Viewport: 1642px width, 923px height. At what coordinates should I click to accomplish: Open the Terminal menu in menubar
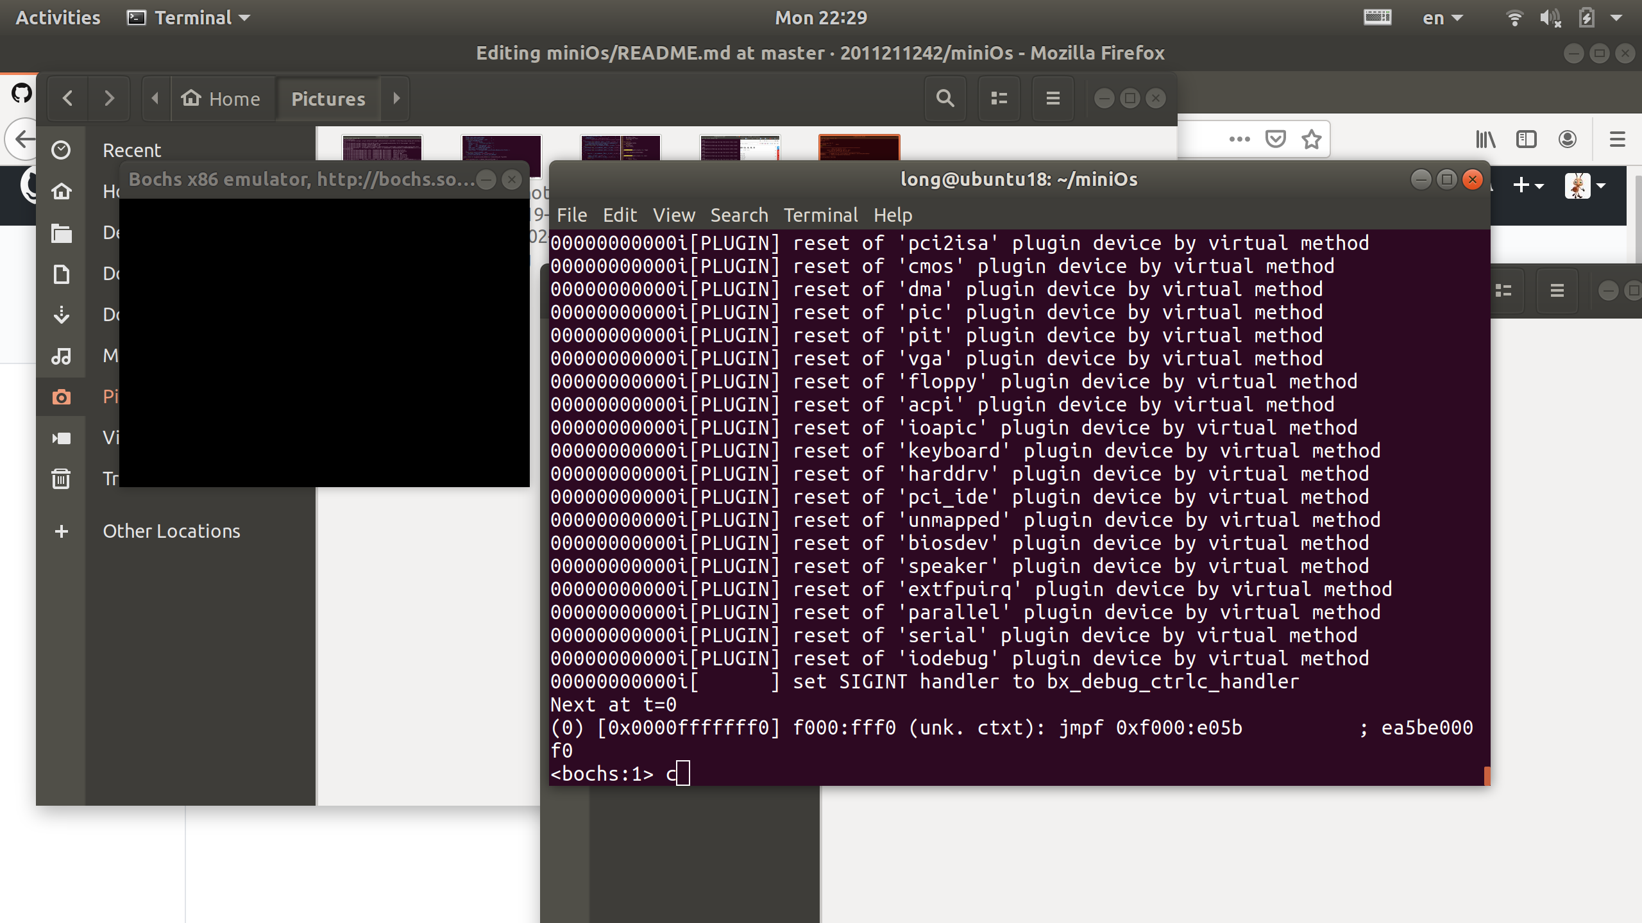click(820, 215)
